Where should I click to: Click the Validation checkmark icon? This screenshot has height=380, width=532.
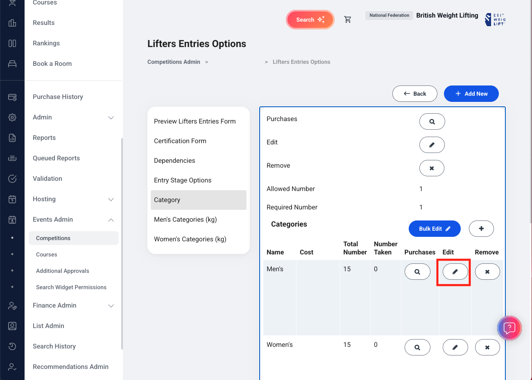(12, 179)
